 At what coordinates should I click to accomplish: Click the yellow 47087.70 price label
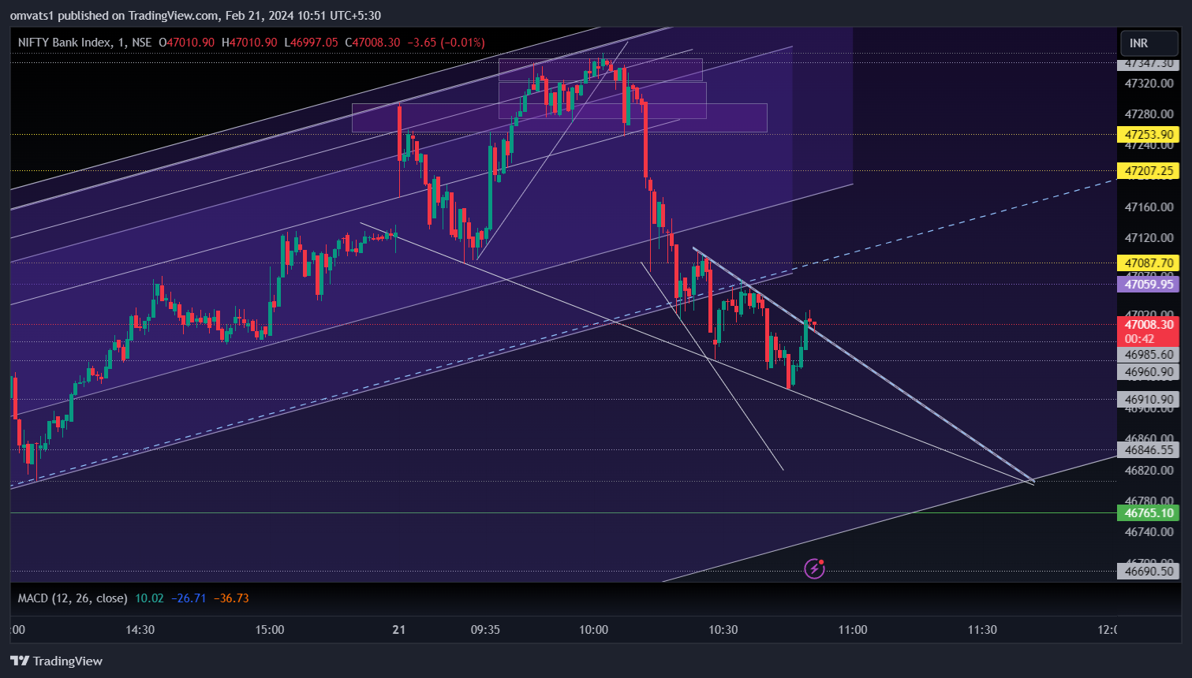[1149, 263]
